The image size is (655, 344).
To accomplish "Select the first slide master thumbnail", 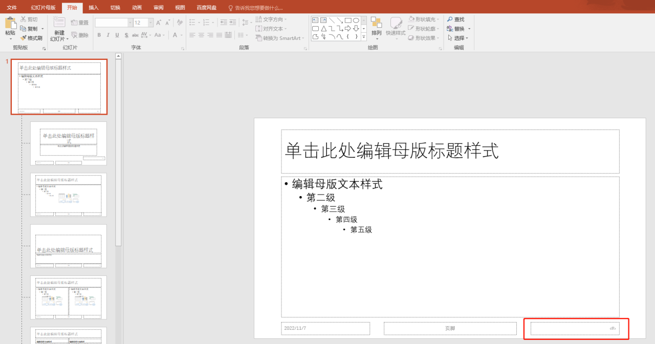I will (59, 87).
